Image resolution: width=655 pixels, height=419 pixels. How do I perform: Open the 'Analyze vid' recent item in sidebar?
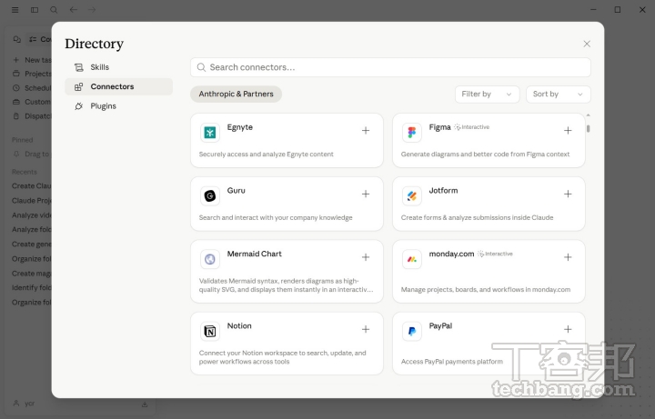(x=31, y=215)
